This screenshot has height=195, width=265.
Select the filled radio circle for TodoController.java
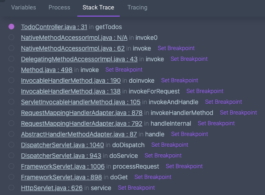coord(11,26)
